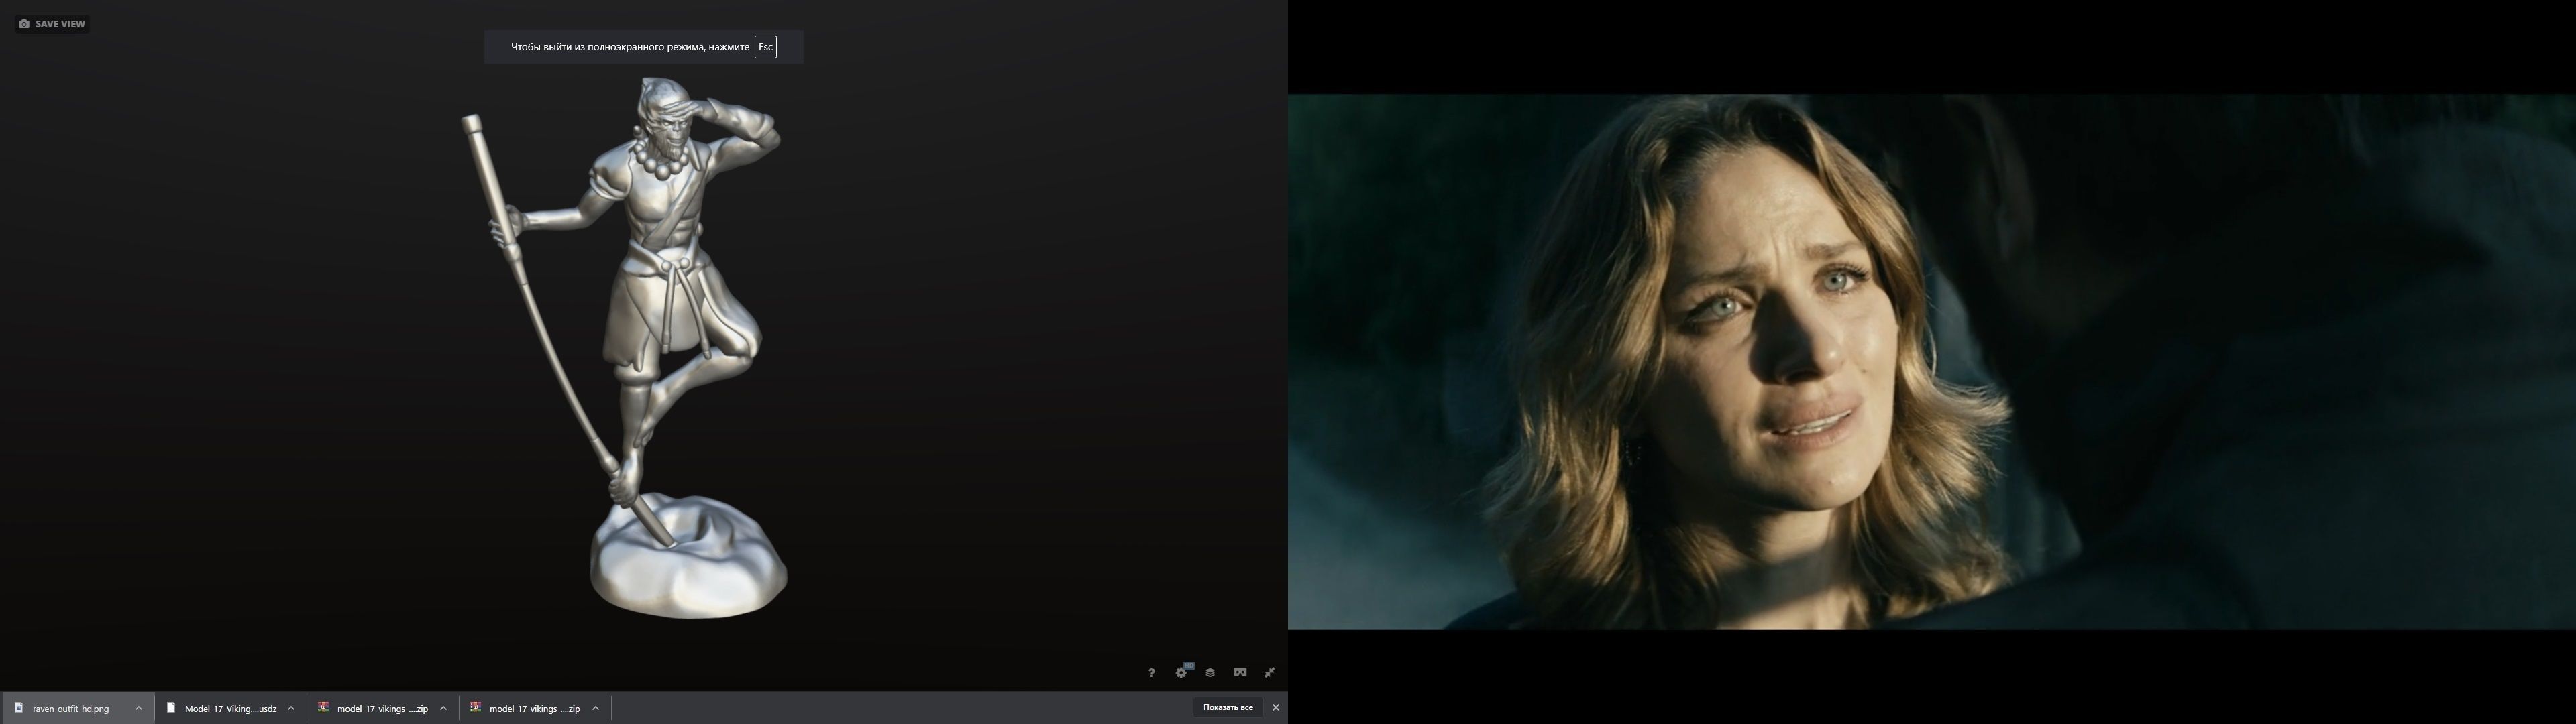Screen dimensions: 2576x724
Task: Exit fullscreen using the collapse arrows icon
Action: coord(1270,673)
